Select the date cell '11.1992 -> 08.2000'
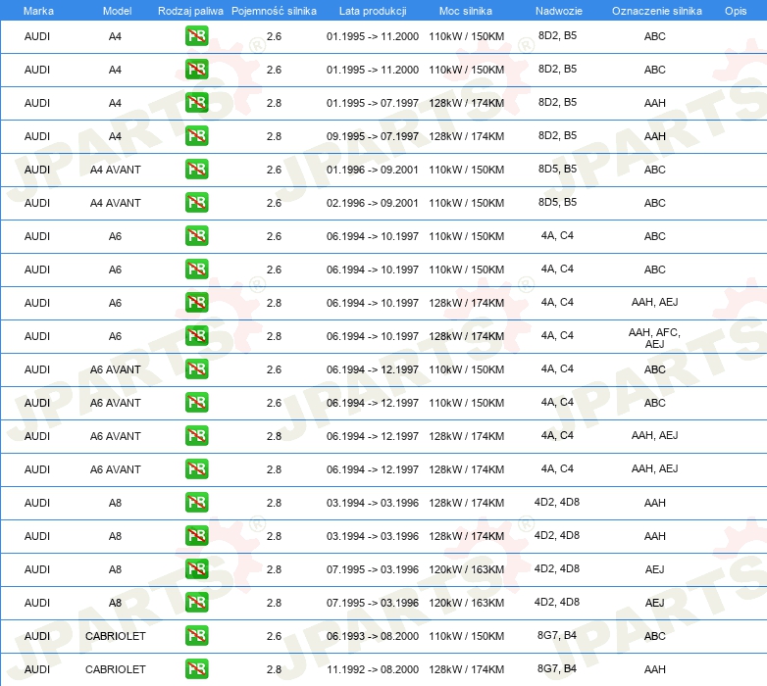This screenshot has height=686, width=767. tap(373, 669)
